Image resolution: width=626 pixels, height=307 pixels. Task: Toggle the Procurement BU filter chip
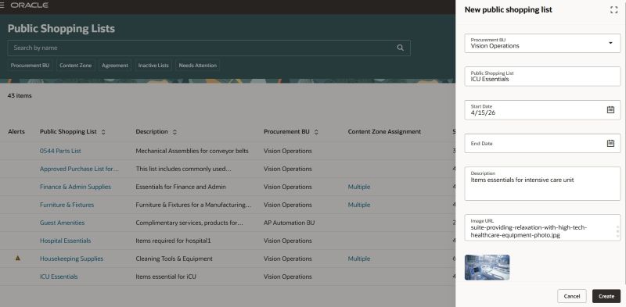(x=30, y=66)
